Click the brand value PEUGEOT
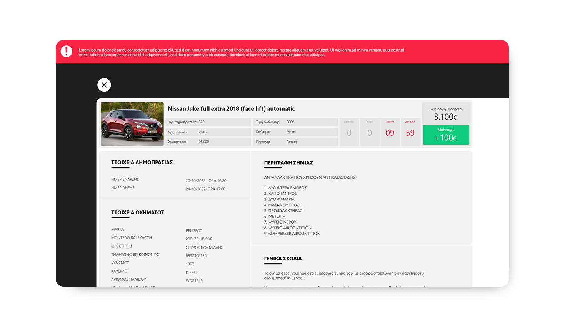The width and height of the screenshot is (565, 327). click(x=194, y=231)
